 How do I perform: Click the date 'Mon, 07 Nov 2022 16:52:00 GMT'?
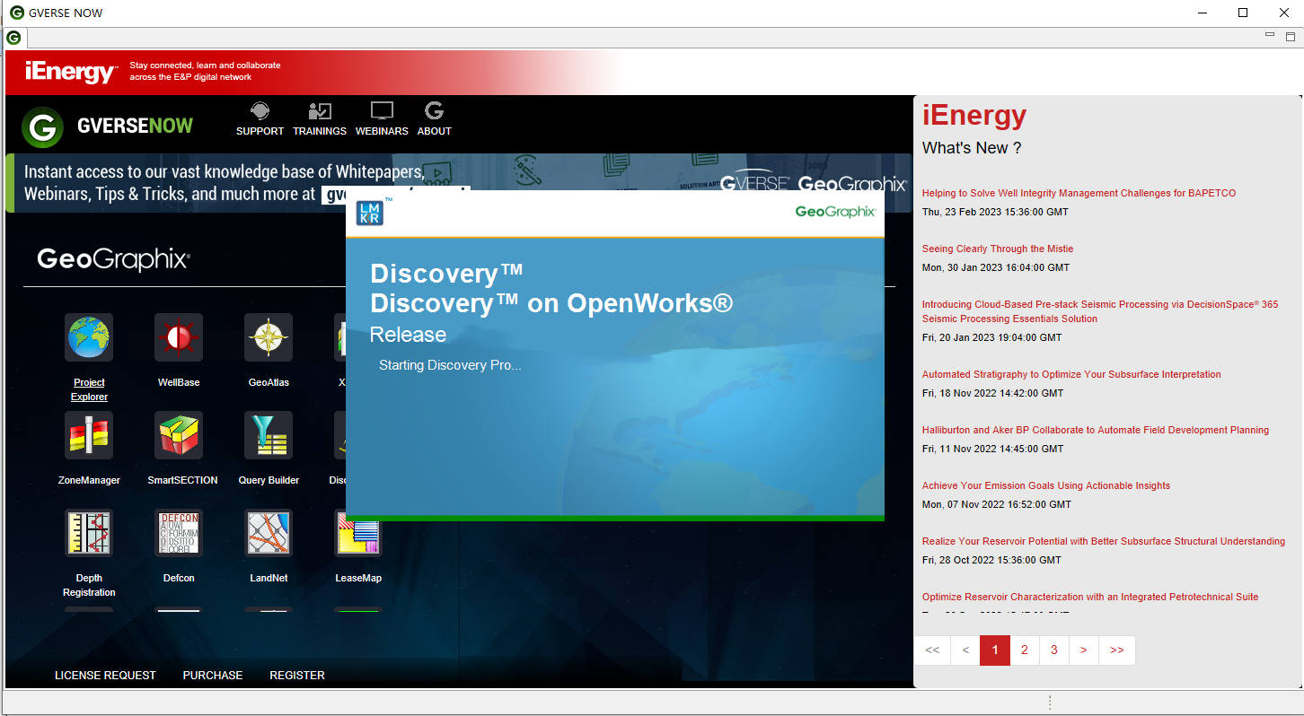click(997, 504)
